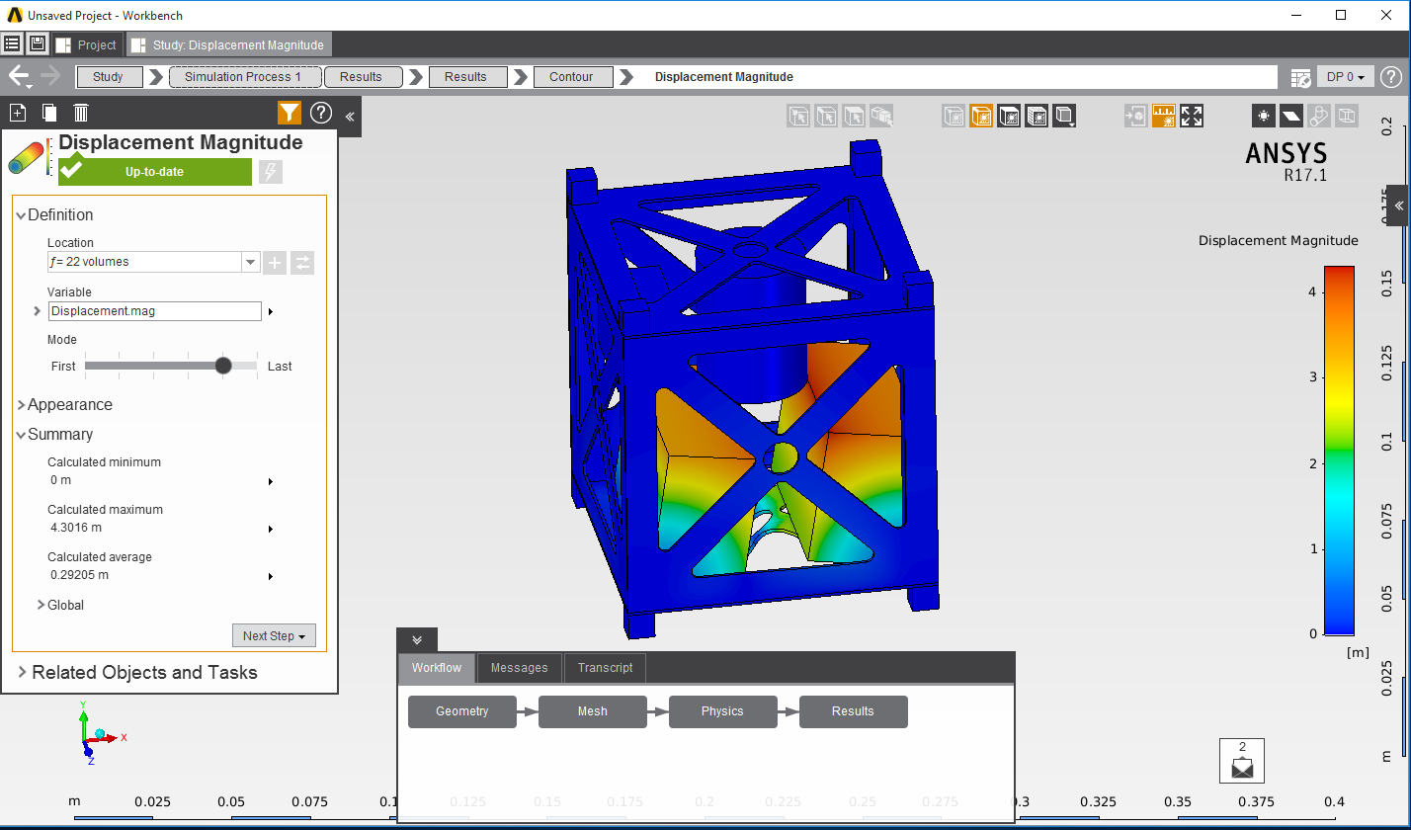The height and width of the screenshot is (830, 1411).
Task: Expand the Global section
Action: pos(41,605)
